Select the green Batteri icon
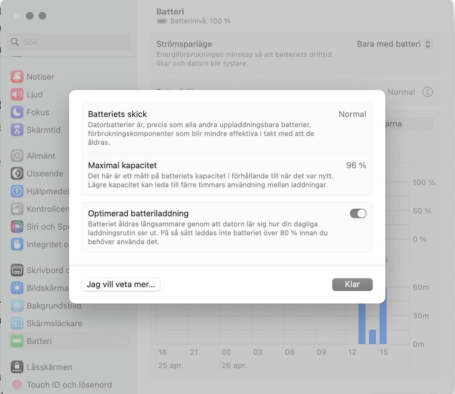Viewport: 455px width, 394px height. [x=17, y=341]
